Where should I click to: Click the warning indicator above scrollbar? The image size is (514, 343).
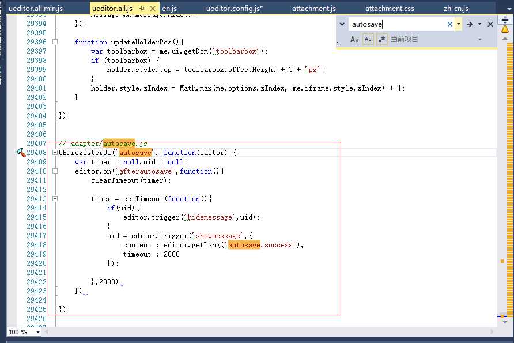[505, 29]
